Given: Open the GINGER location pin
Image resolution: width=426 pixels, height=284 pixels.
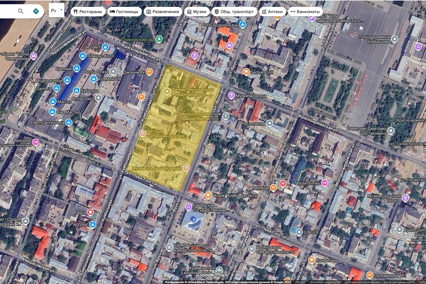Looking at the screenshot, I should pyautogui.click(x=299, y=232).
